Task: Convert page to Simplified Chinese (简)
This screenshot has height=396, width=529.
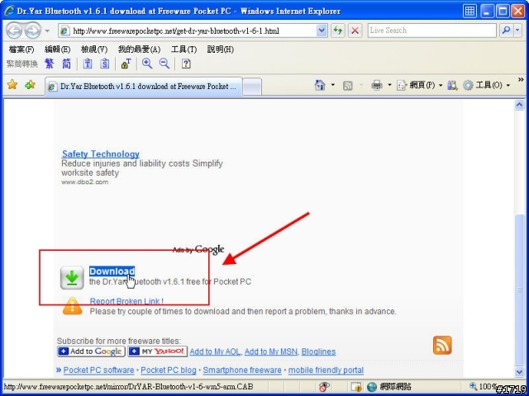Action: [x=66, y=64]
